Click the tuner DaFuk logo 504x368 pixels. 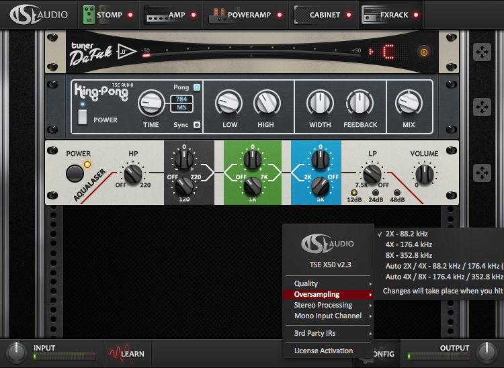point(91,54)
